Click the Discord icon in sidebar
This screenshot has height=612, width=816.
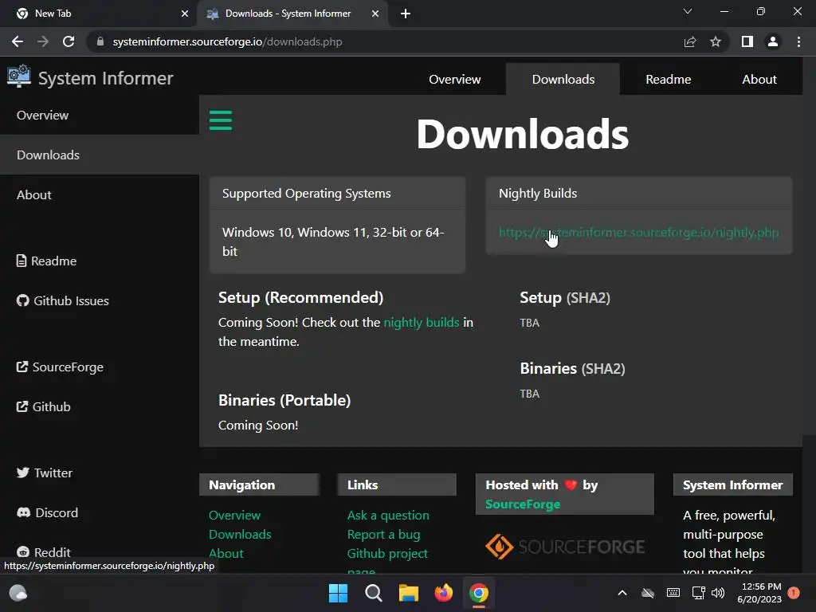(x=23, y=512)
